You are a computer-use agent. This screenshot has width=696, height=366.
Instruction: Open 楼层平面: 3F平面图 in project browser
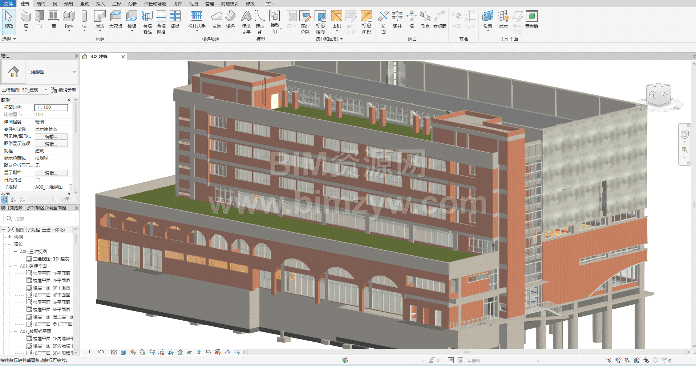(x=48, y=288)
